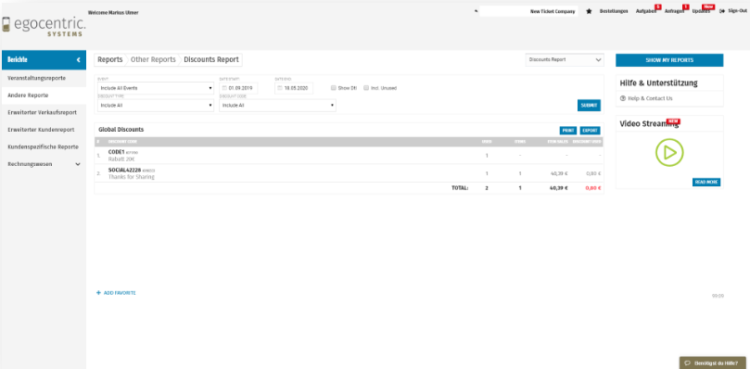Click the CODE1 discount code row
750x369 pixels.
coord(349,156)
